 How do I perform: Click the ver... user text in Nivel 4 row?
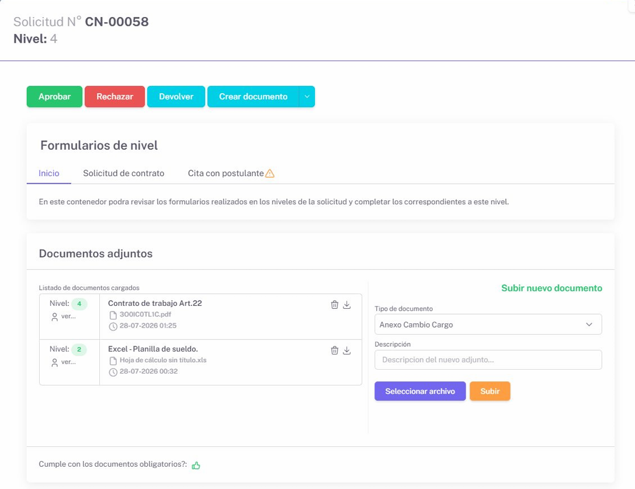(x=68, y=316)
